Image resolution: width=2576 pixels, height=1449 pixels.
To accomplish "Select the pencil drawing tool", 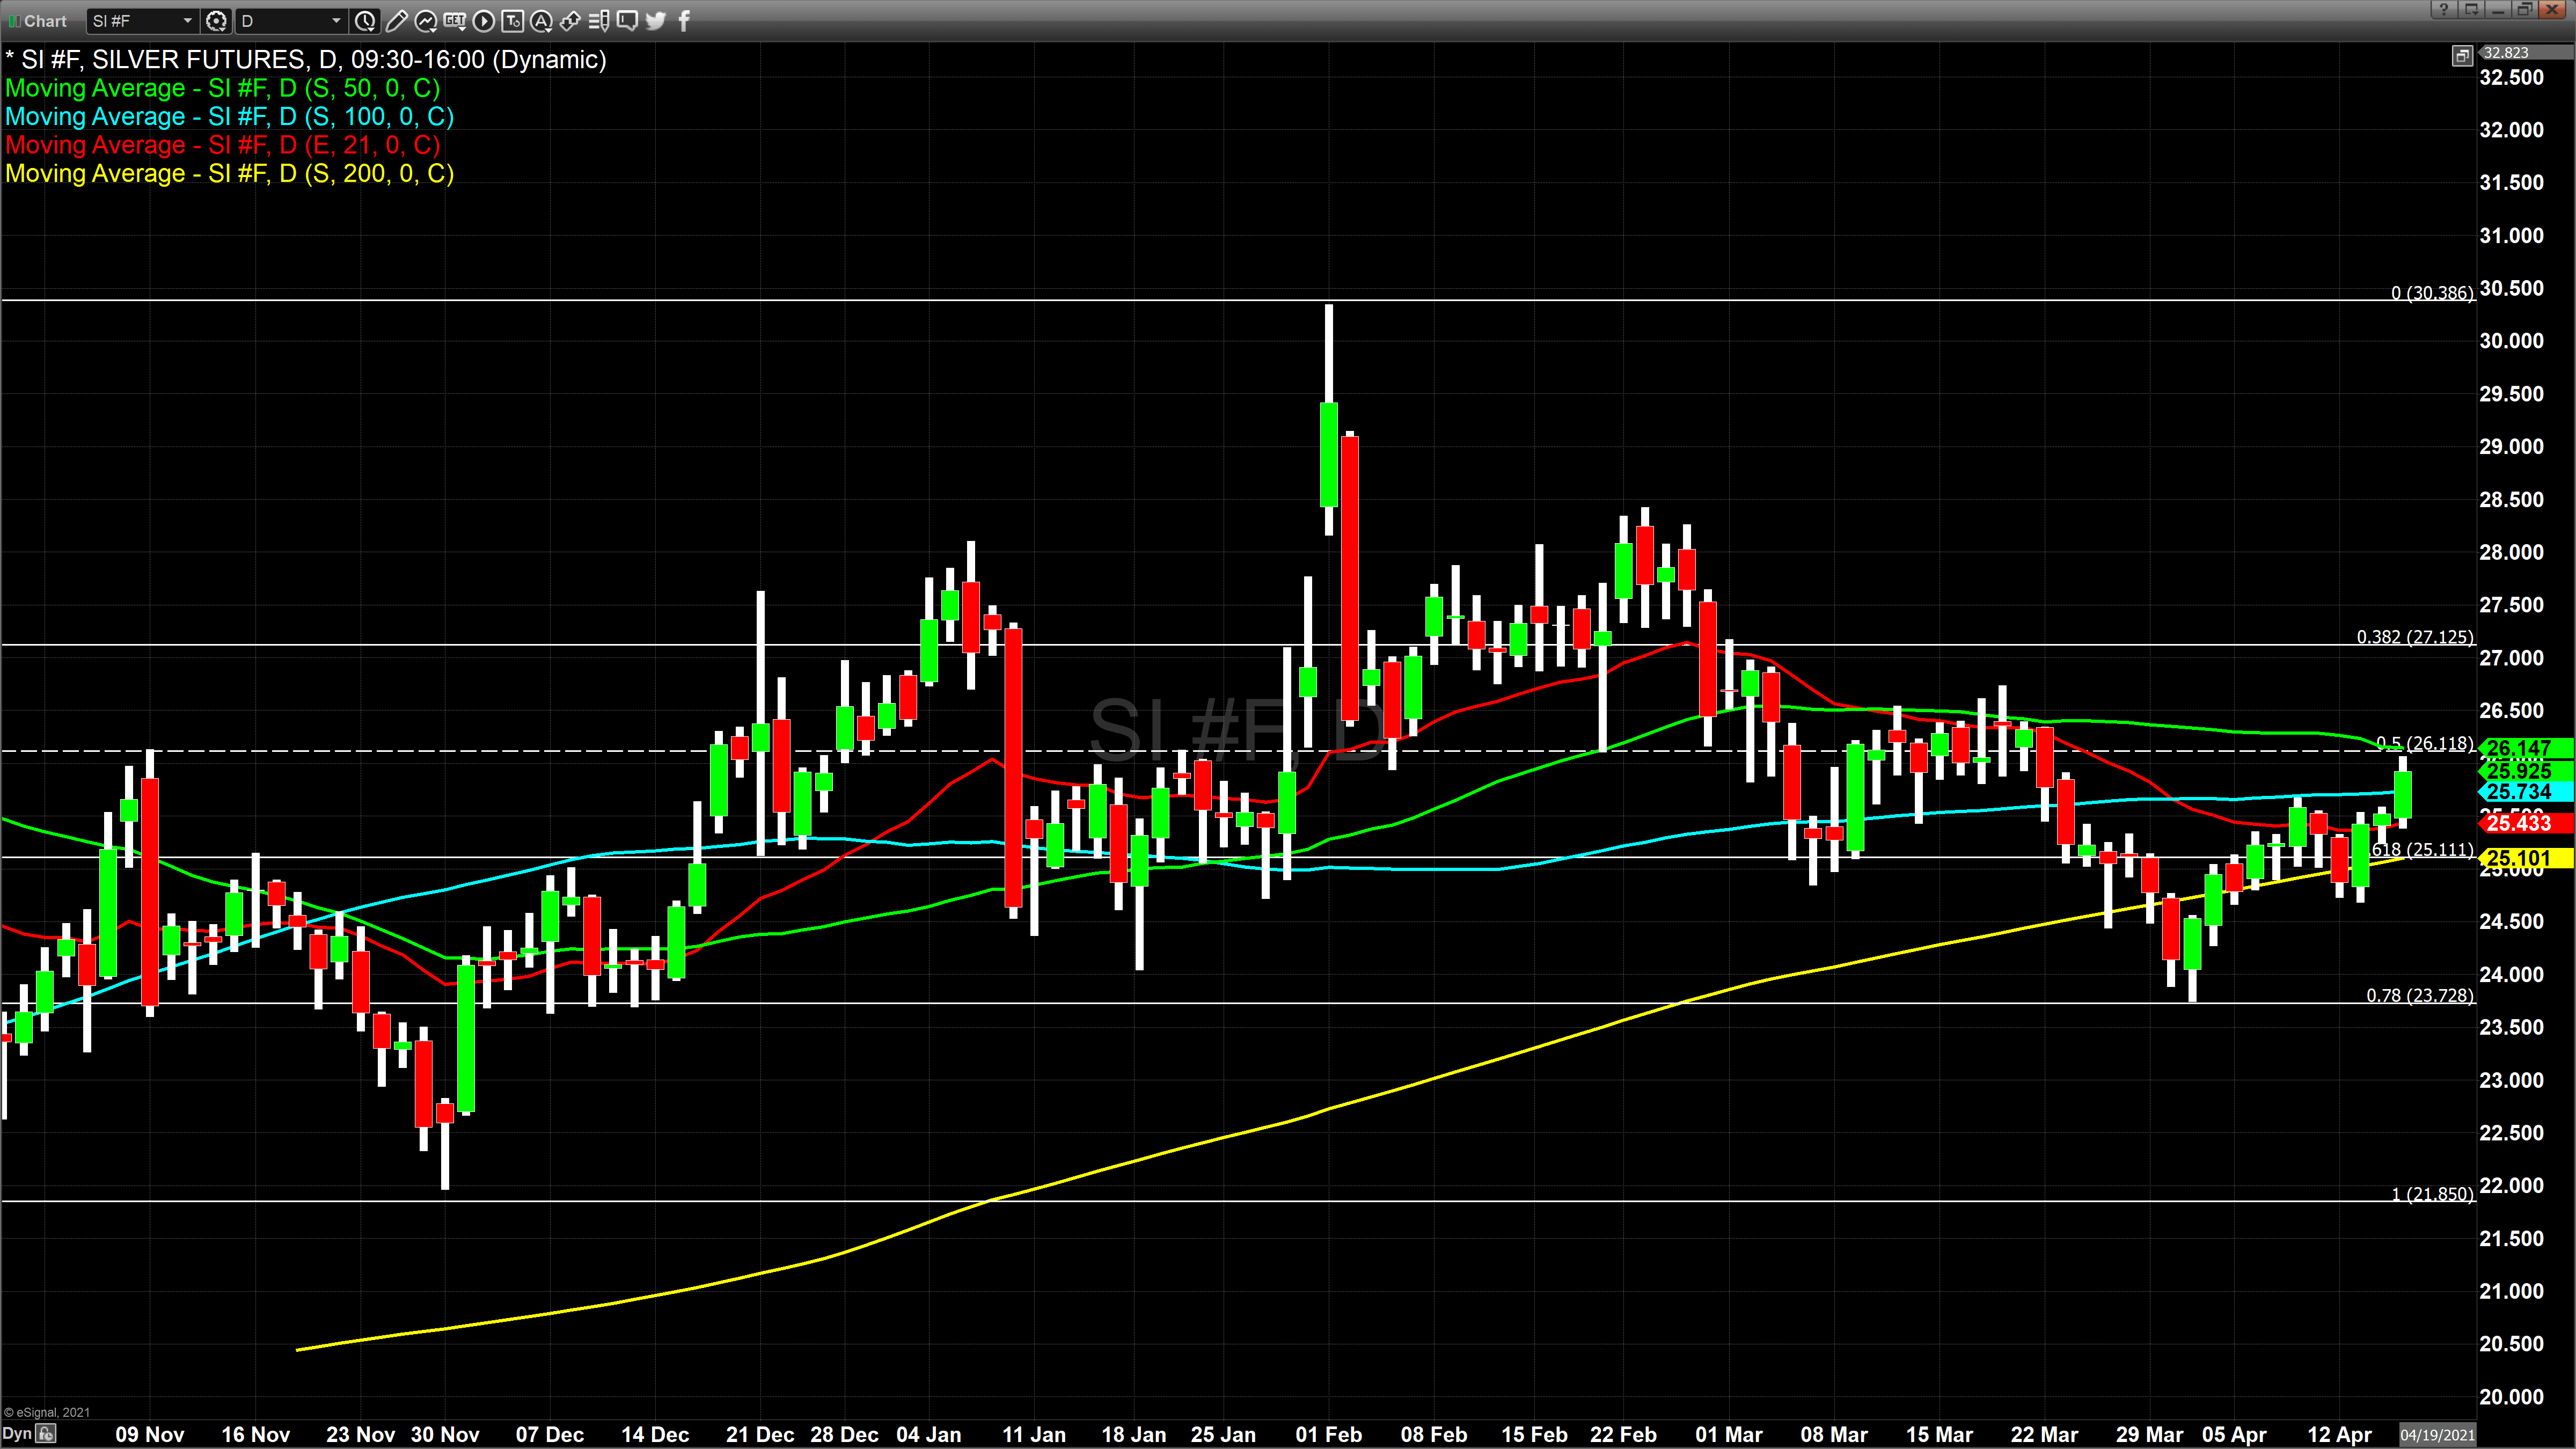I will pos(396,20).
